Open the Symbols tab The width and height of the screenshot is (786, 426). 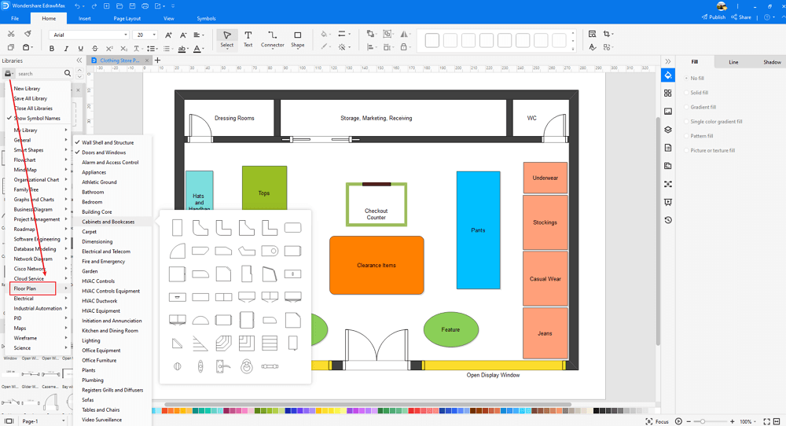tap(206, 19)
